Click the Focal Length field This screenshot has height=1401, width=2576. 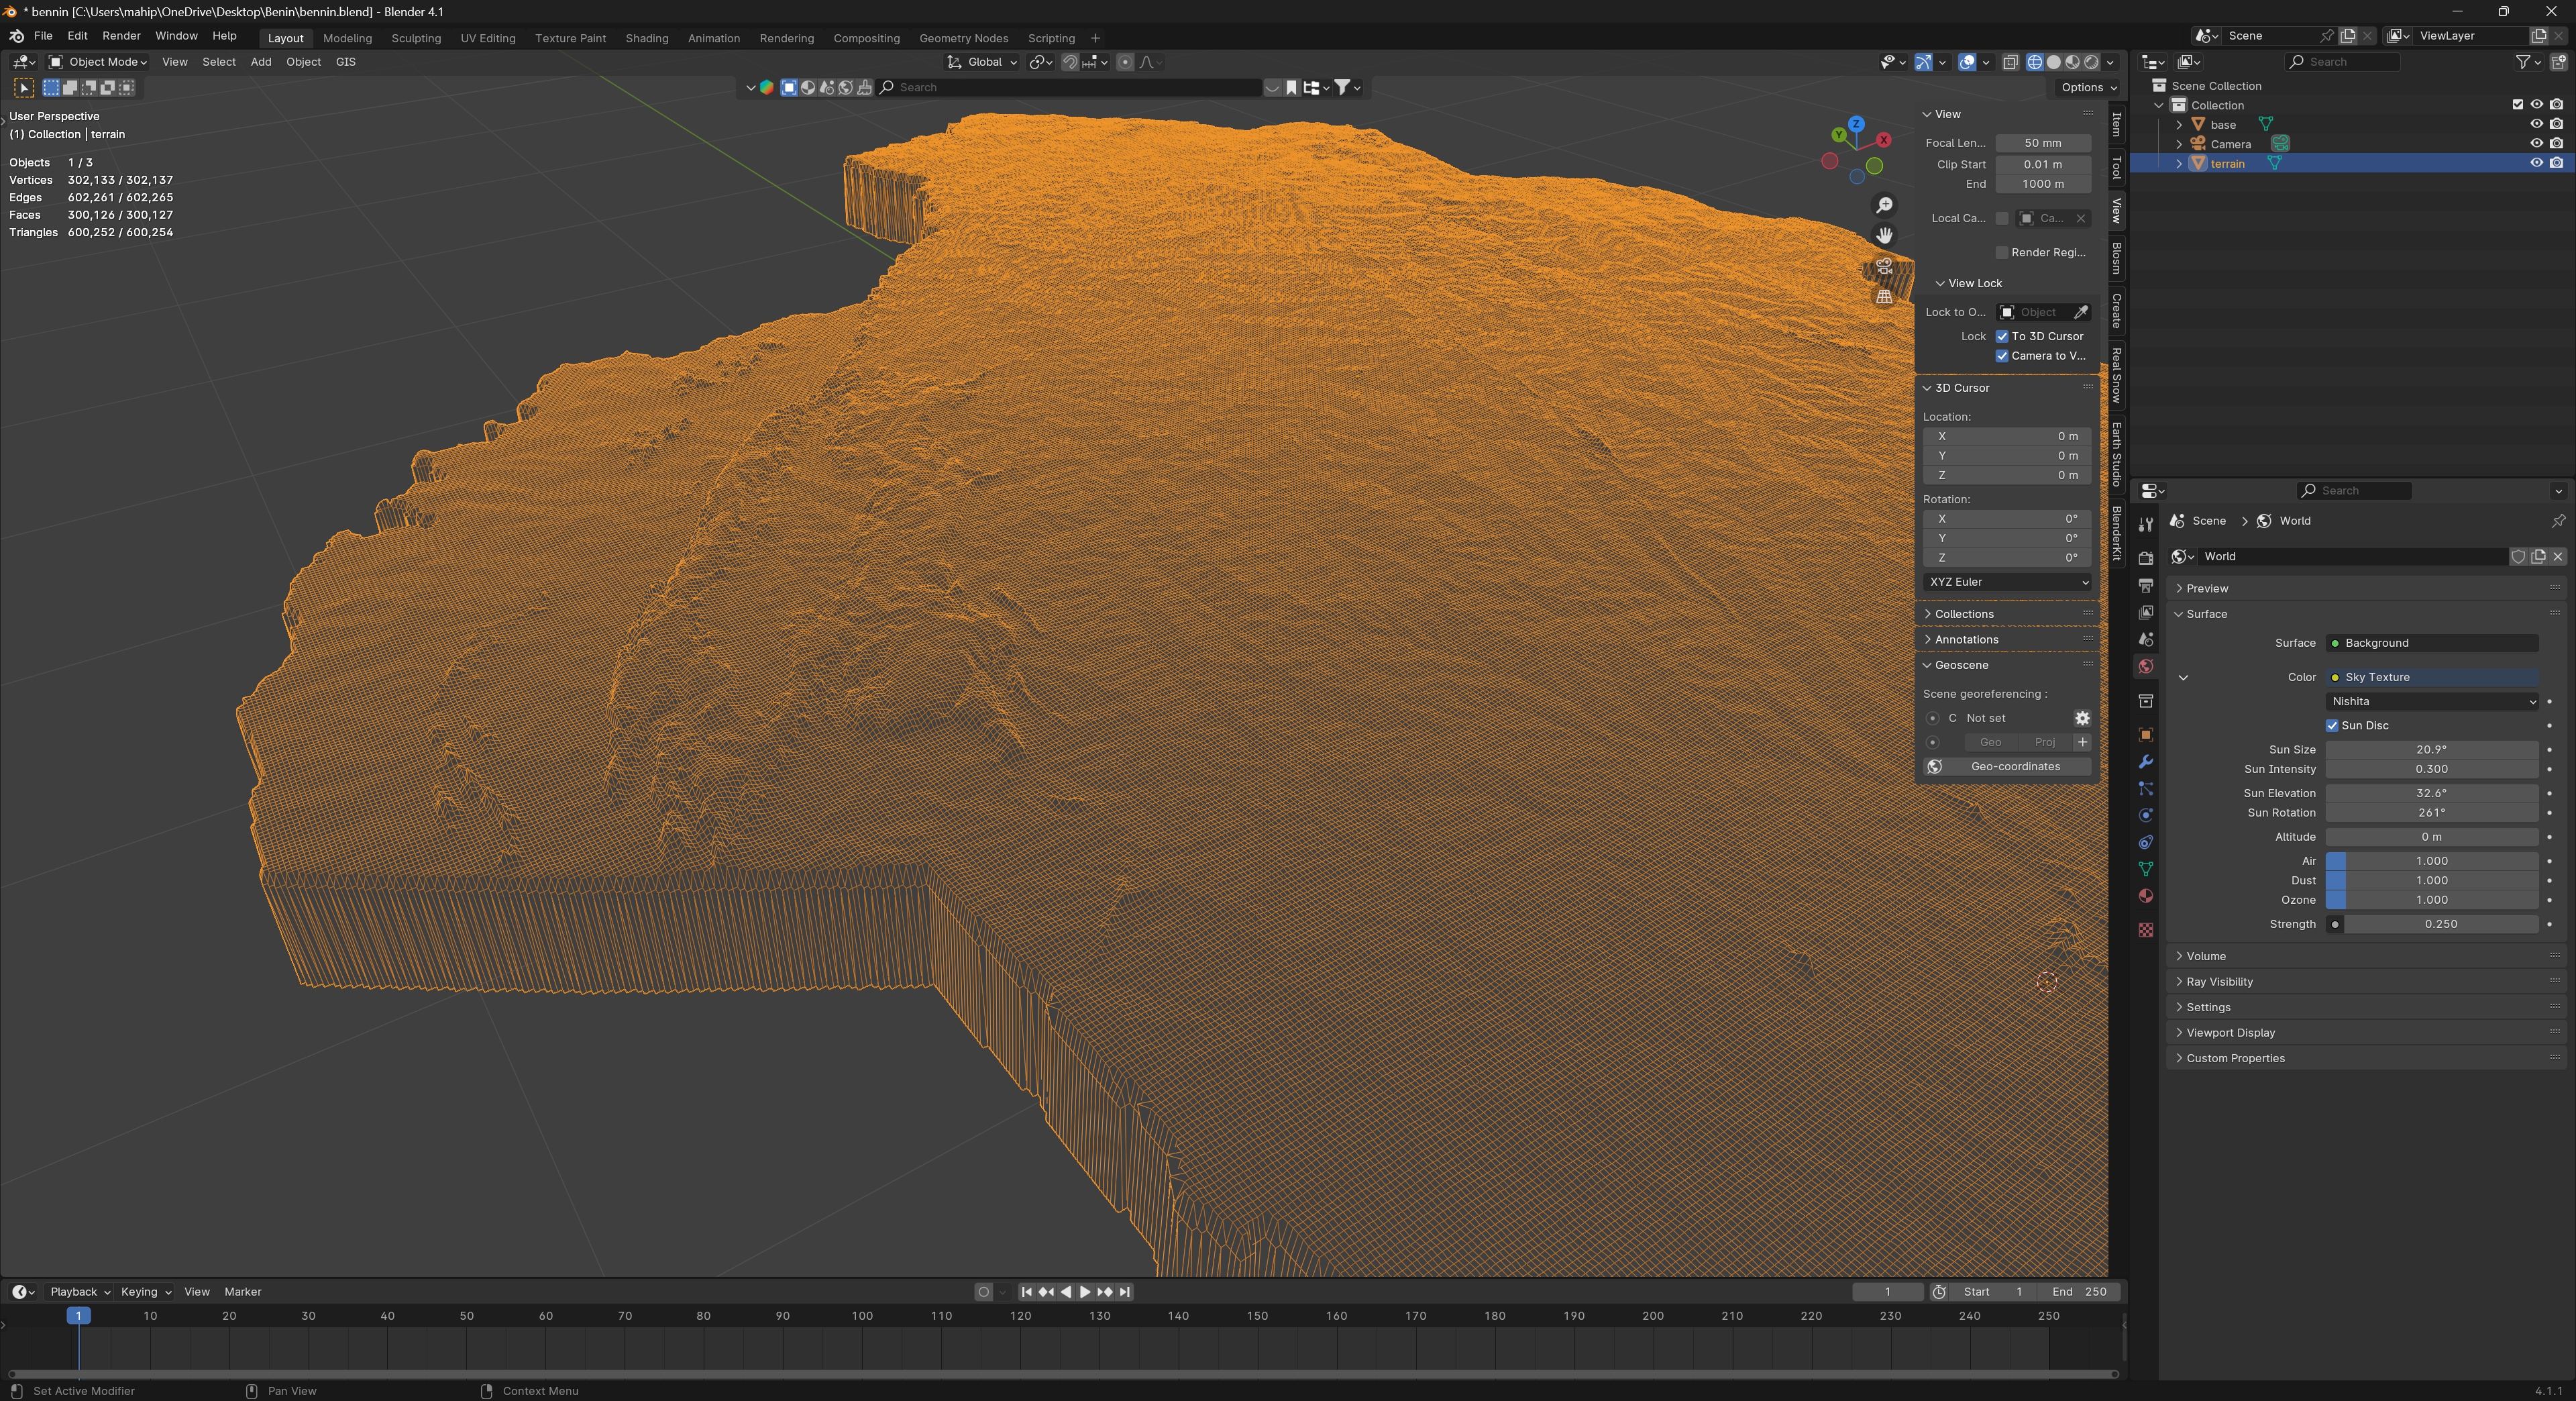pos(2042,143)
